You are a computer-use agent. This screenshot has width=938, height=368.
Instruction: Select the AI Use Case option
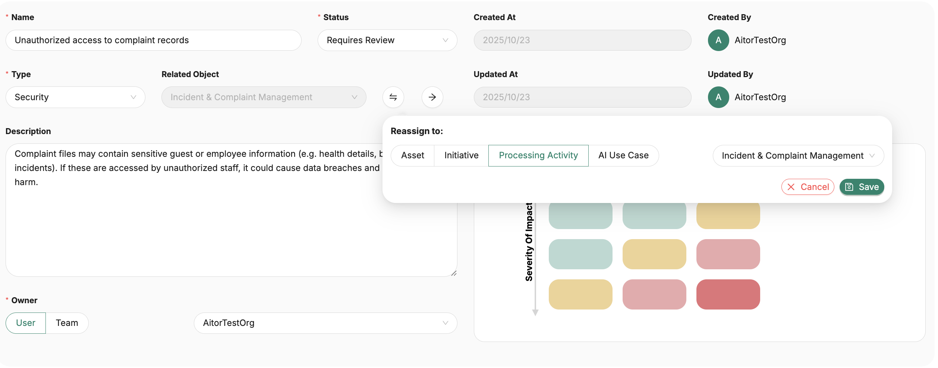pos(623,156)
